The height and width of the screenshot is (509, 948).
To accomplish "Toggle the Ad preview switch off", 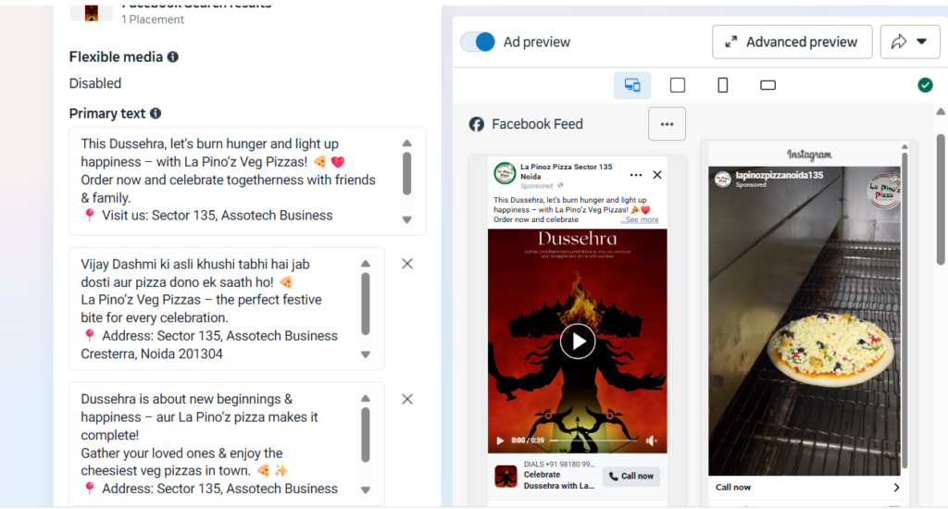I will click(x=478, y=42).
